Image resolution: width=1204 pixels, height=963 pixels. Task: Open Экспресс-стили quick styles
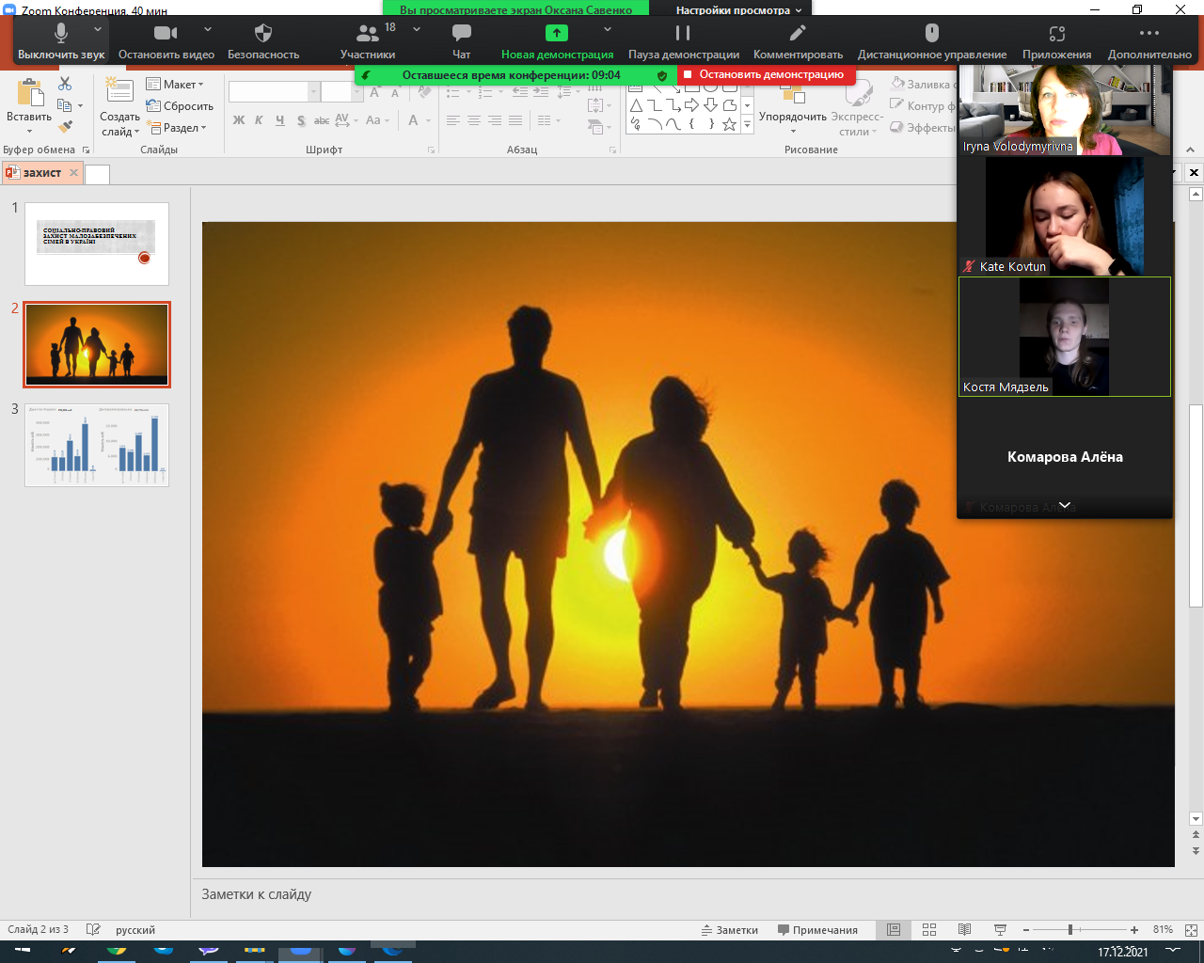point(857,107)
